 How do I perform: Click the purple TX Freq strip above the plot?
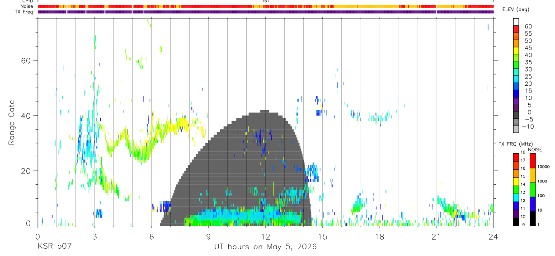[x=265, y=12]
